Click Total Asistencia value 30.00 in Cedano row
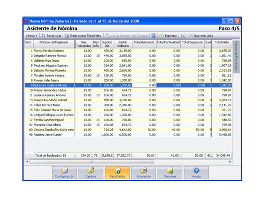Screen dimensions: 273x205 (152, 130)
